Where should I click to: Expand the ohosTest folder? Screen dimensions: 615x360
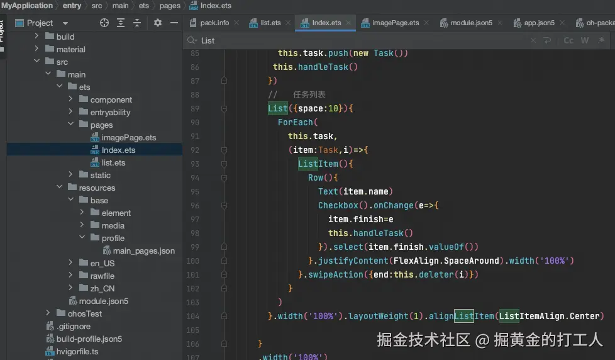[x=48, y=313]
